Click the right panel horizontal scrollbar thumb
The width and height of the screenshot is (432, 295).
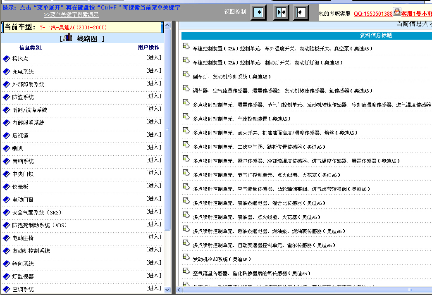(x=307, y=290)
